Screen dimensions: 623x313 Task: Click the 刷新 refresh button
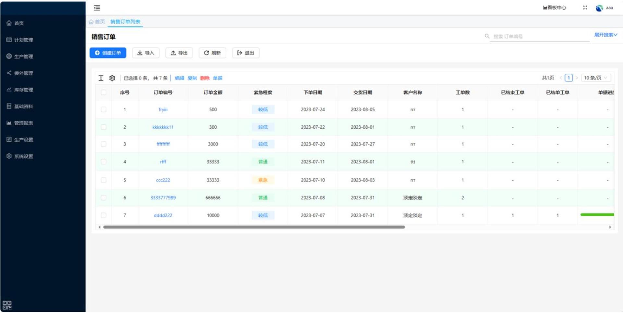[212, 53]
